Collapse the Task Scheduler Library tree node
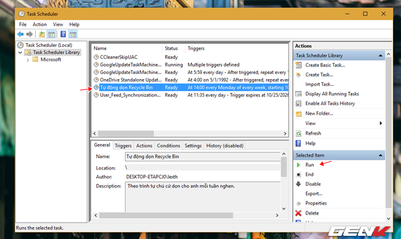Image resolution: width=401 pixels, height=239 pixels. click(20, 53)
